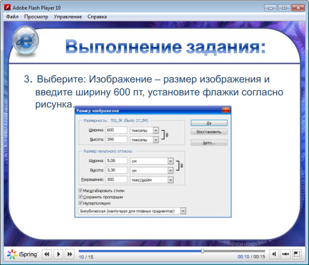
Task: Open the Управление menu
Action: 68,17
